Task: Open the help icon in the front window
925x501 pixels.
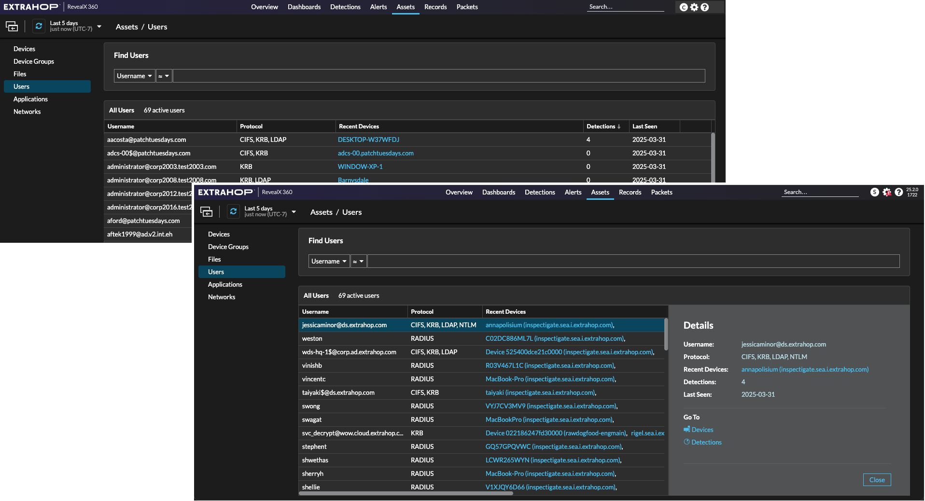Action: (x=898, y=192)
